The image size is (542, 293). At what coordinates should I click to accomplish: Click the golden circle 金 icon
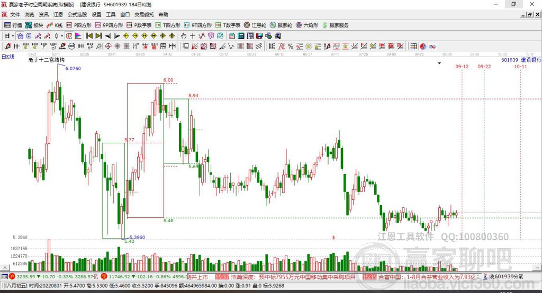(309, 47)
